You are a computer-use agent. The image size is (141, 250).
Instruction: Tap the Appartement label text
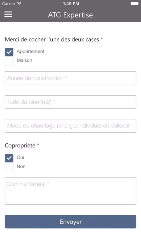click(31, 51)
